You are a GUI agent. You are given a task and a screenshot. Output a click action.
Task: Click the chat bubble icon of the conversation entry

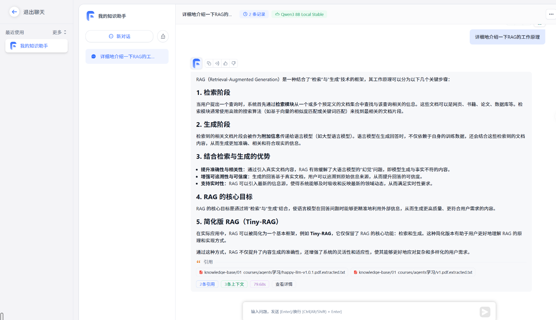pos(94,57)
